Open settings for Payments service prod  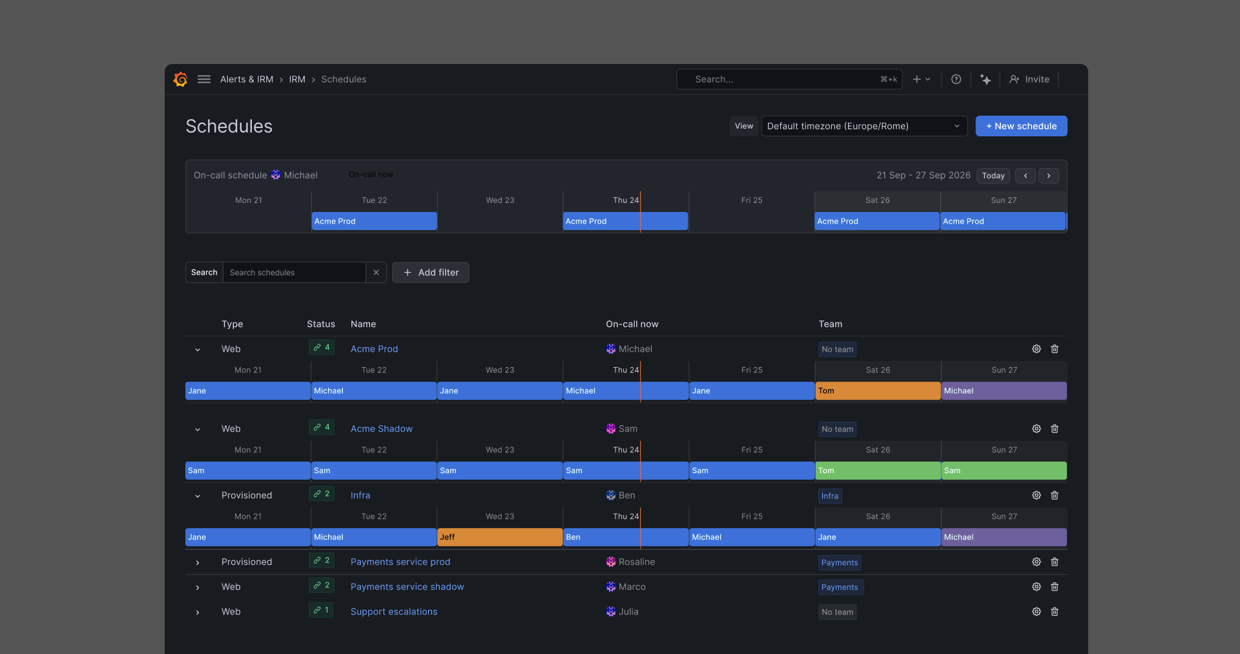[x=1037, y=562]
